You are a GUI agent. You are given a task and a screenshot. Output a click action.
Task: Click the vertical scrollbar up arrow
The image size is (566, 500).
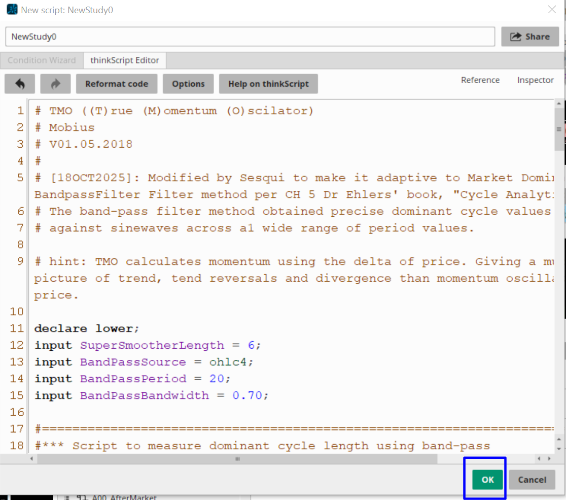[x=559, y=104]
